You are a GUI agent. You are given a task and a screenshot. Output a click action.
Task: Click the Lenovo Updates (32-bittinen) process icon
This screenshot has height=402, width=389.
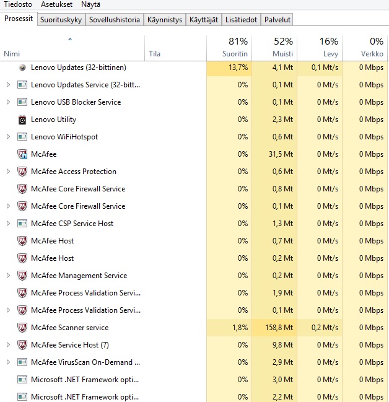point(22,68)
